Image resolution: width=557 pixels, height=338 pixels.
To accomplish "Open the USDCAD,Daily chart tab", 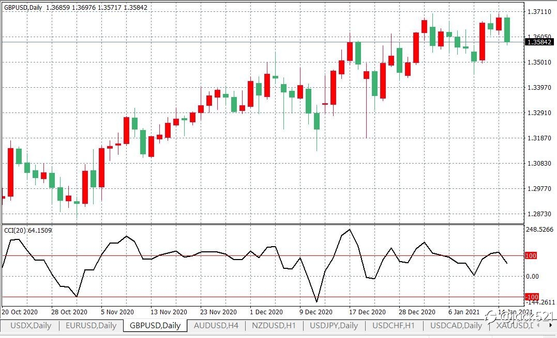I will pyautogui.click(x=456, y=325).
